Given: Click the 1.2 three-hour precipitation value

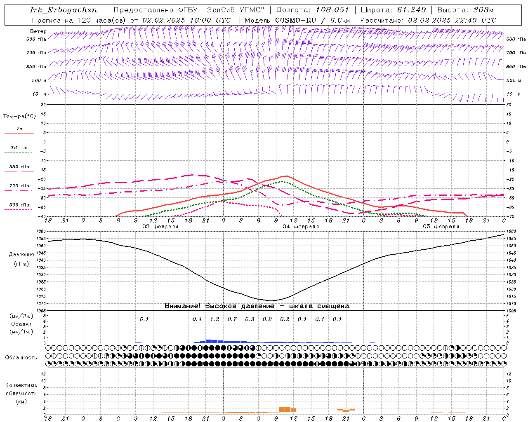Looking at the screenshot, I should coord(215,319).
